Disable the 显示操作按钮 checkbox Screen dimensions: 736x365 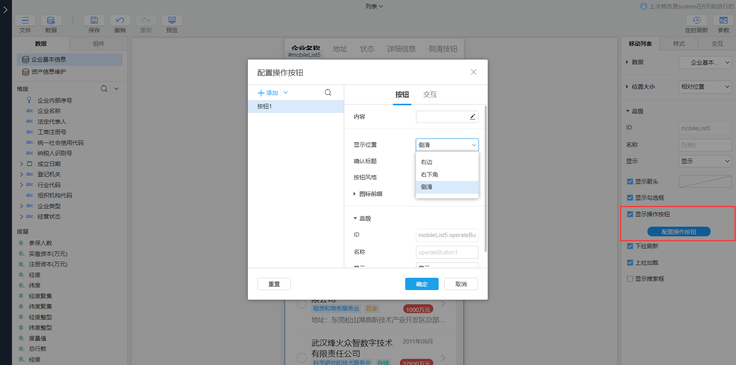tap(630, 214)
